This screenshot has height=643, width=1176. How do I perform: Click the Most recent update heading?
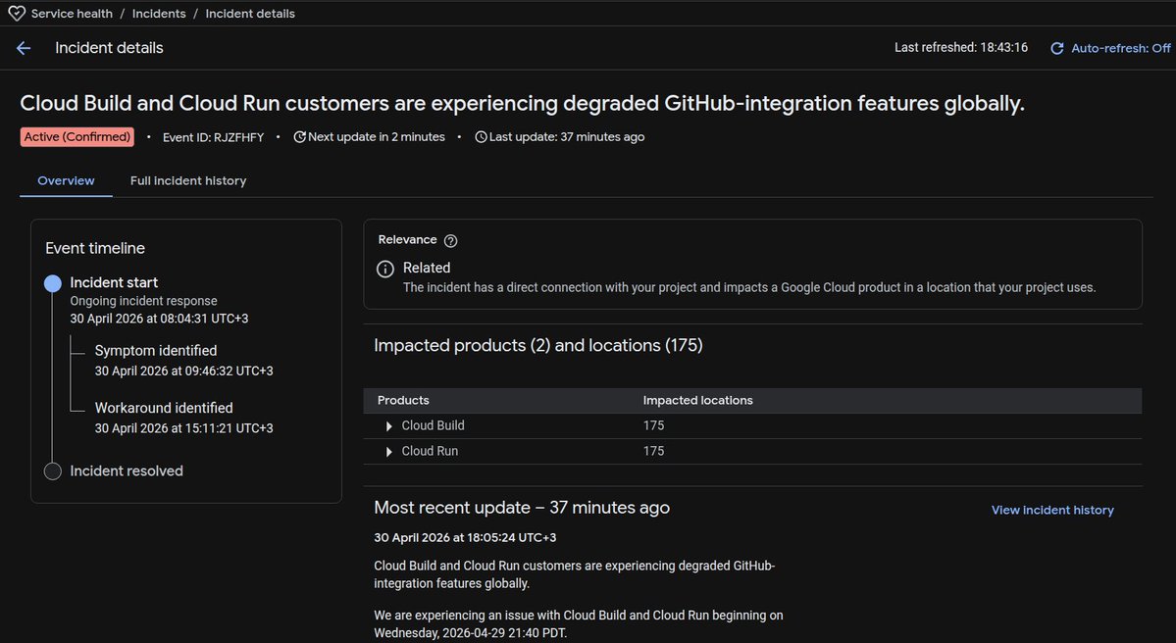pos(521,508)
